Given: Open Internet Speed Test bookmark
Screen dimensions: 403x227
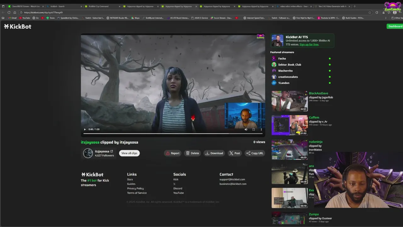Looking at the screenshot, I should pyautogui.click(x=254, y=18).
